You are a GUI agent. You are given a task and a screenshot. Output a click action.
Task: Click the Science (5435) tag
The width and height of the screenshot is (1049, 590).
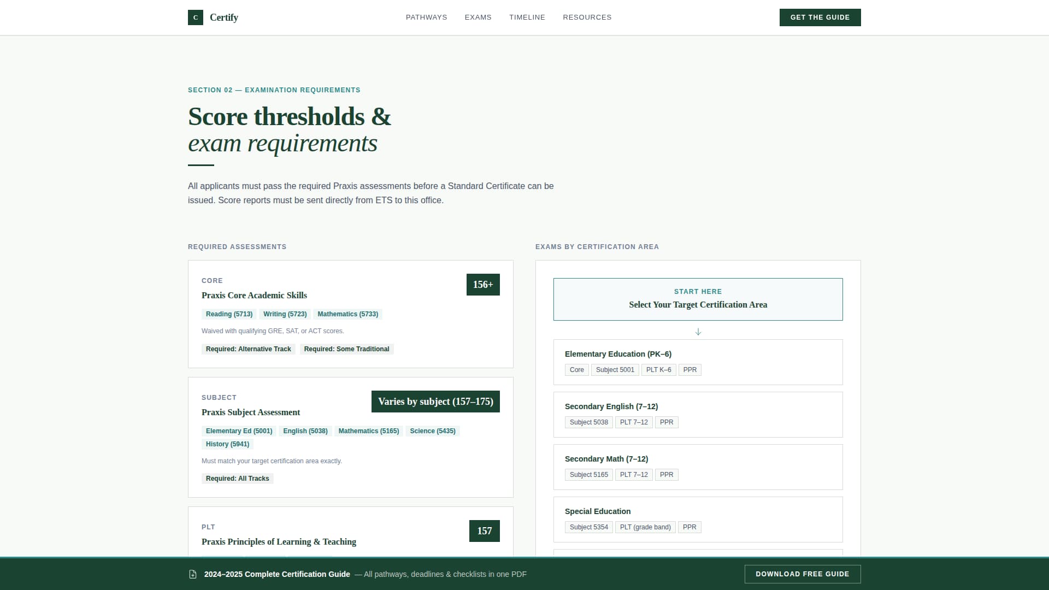433,431
